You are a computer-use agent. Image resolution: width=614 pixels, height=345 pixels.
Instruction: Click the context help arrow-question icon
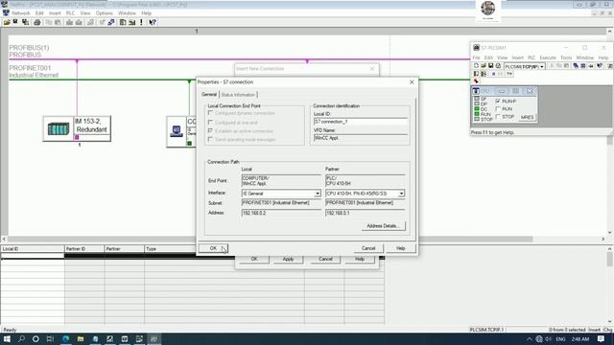[x=153, y=22]
